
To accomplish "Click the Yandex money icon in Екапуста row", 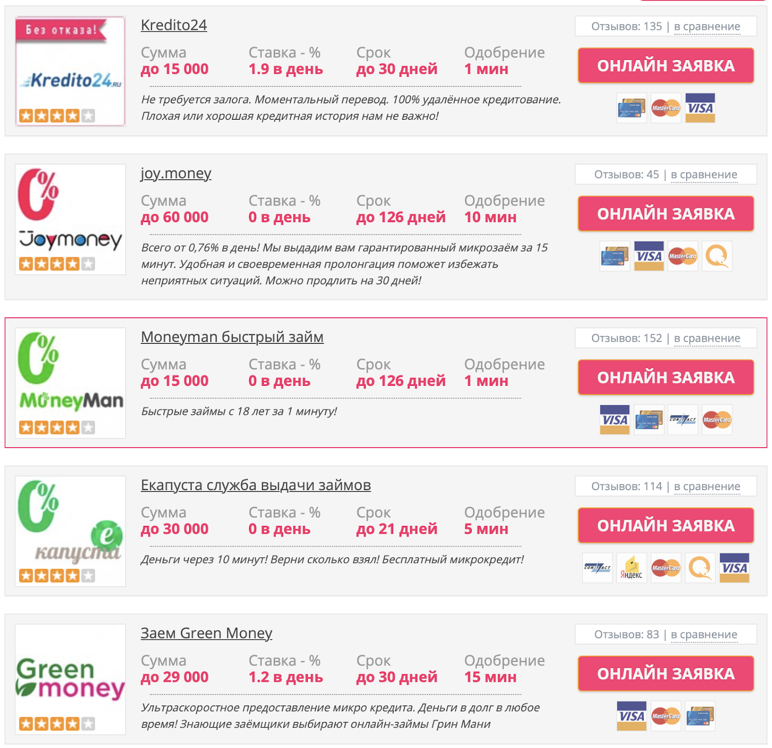I will pos(631,568).
